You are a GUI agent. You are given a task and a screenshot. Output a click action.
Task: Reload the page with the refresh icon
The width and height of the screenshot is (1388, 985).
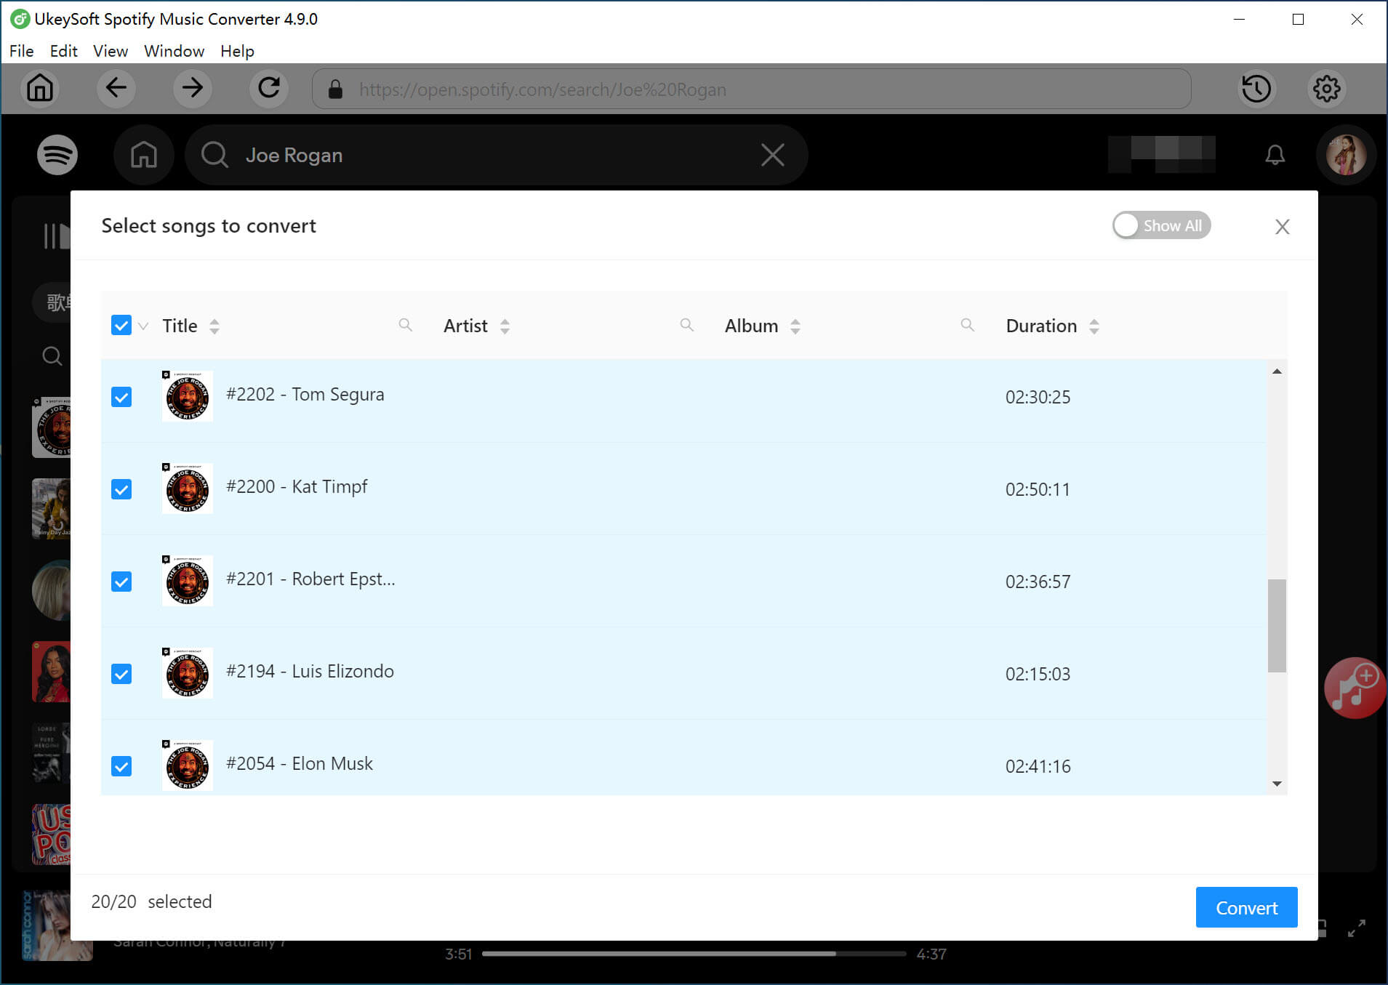(x=269, y=89)
